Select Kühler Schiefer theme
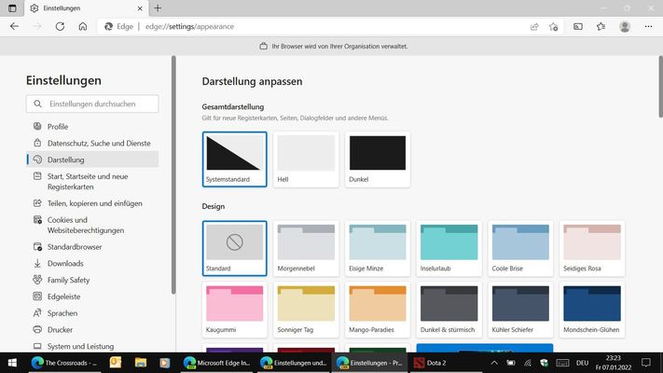Viewport: 663px width, 373px height. [x=520, y=310]
